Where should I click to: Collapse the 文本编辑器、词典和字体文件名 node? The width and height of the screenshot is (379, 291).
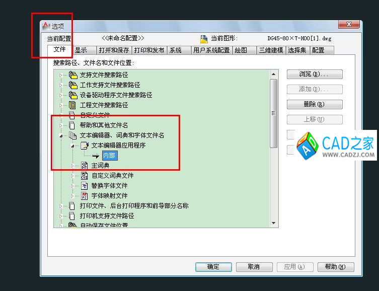61,136
